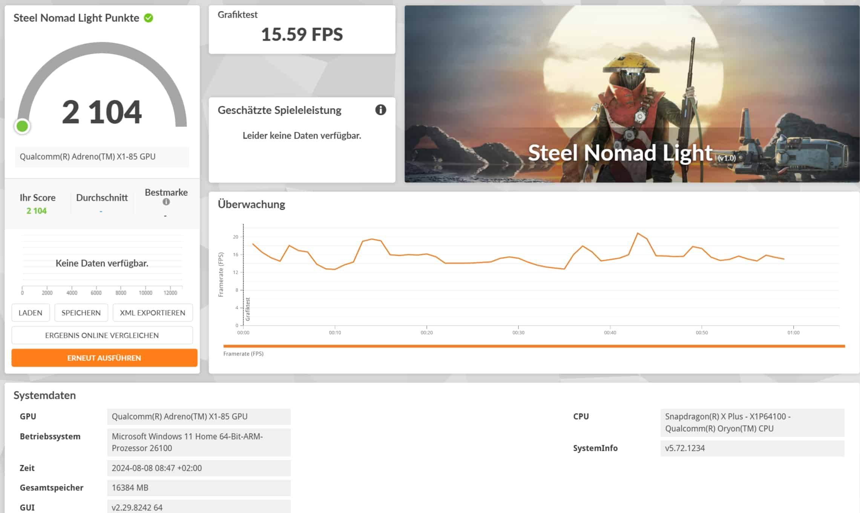Click the Bestmarke info icon

point(166,202)
